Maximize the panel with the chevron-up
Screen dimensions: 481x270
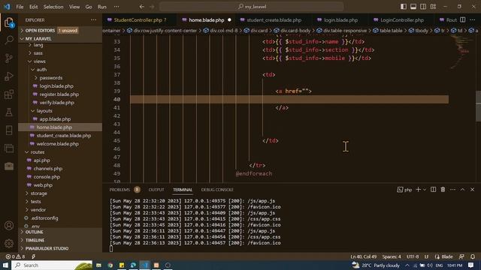[x=463, y=190]
